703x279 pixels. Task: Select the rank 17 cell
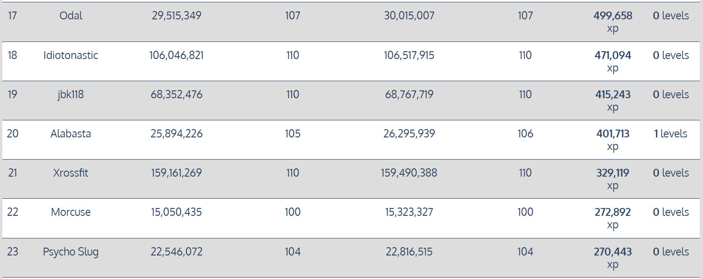click(12, 16)
